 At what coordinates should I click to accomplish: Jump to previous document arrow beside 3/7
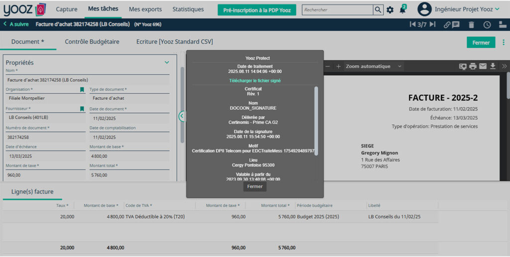(x=413, y=24)
